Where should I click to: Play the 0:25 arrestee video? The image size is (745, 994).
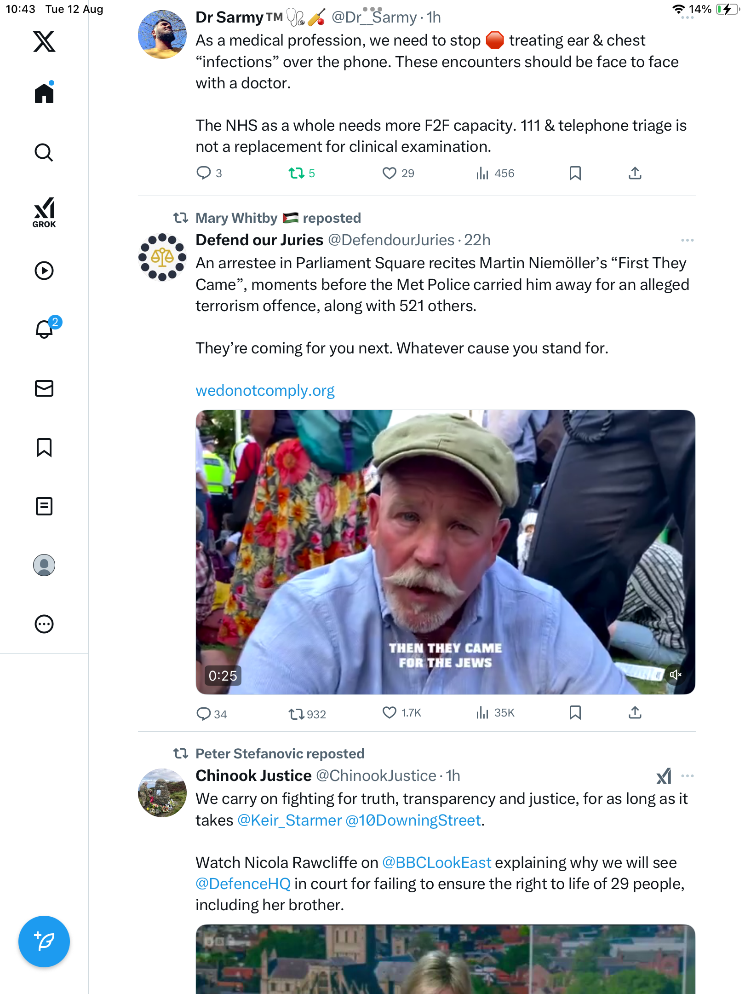pyautogui.click(x=445, y=552)
